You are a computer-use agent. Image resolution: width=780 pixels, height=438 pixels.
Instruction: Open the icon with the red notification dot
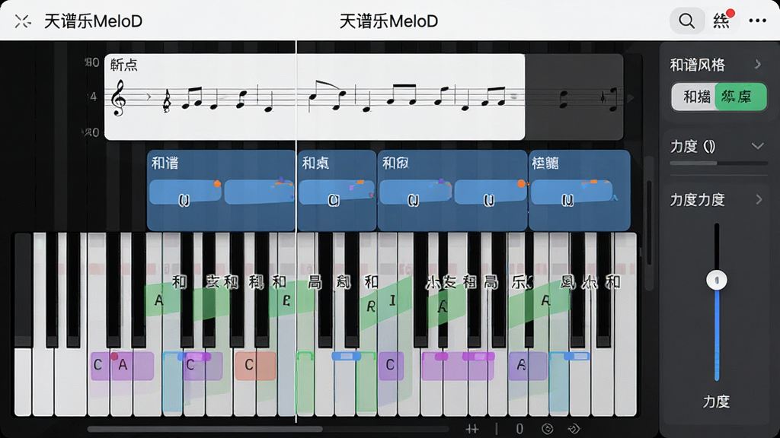pos(722,20)
